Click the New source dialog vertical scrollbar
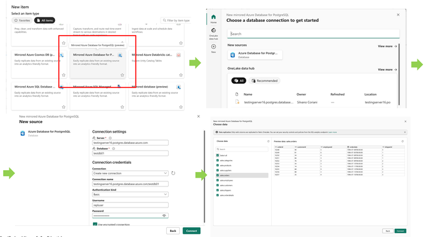The height and width of the screenshot is (237, 425). 204,176
